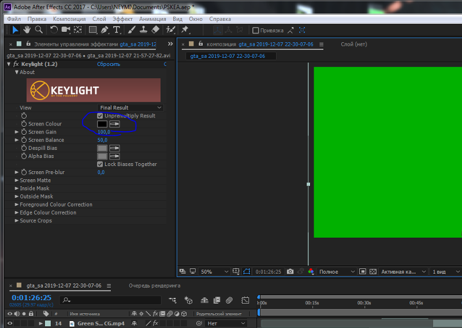Viewport: 462px width, 328px height.
Task: Toggle fx switch on Green S... CG.mp4 layer
Action: pyautogui.click(x=155, y=323)
